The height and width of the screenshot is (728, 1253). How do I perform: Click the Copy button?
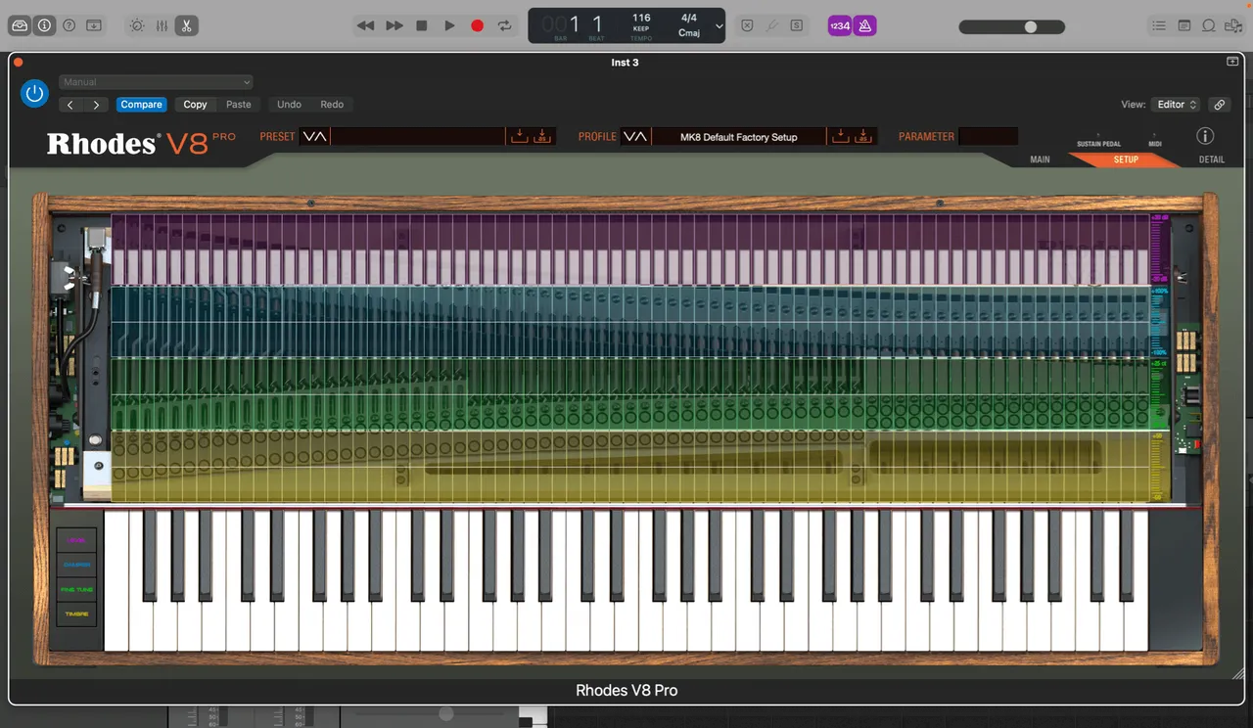[195, 105]
